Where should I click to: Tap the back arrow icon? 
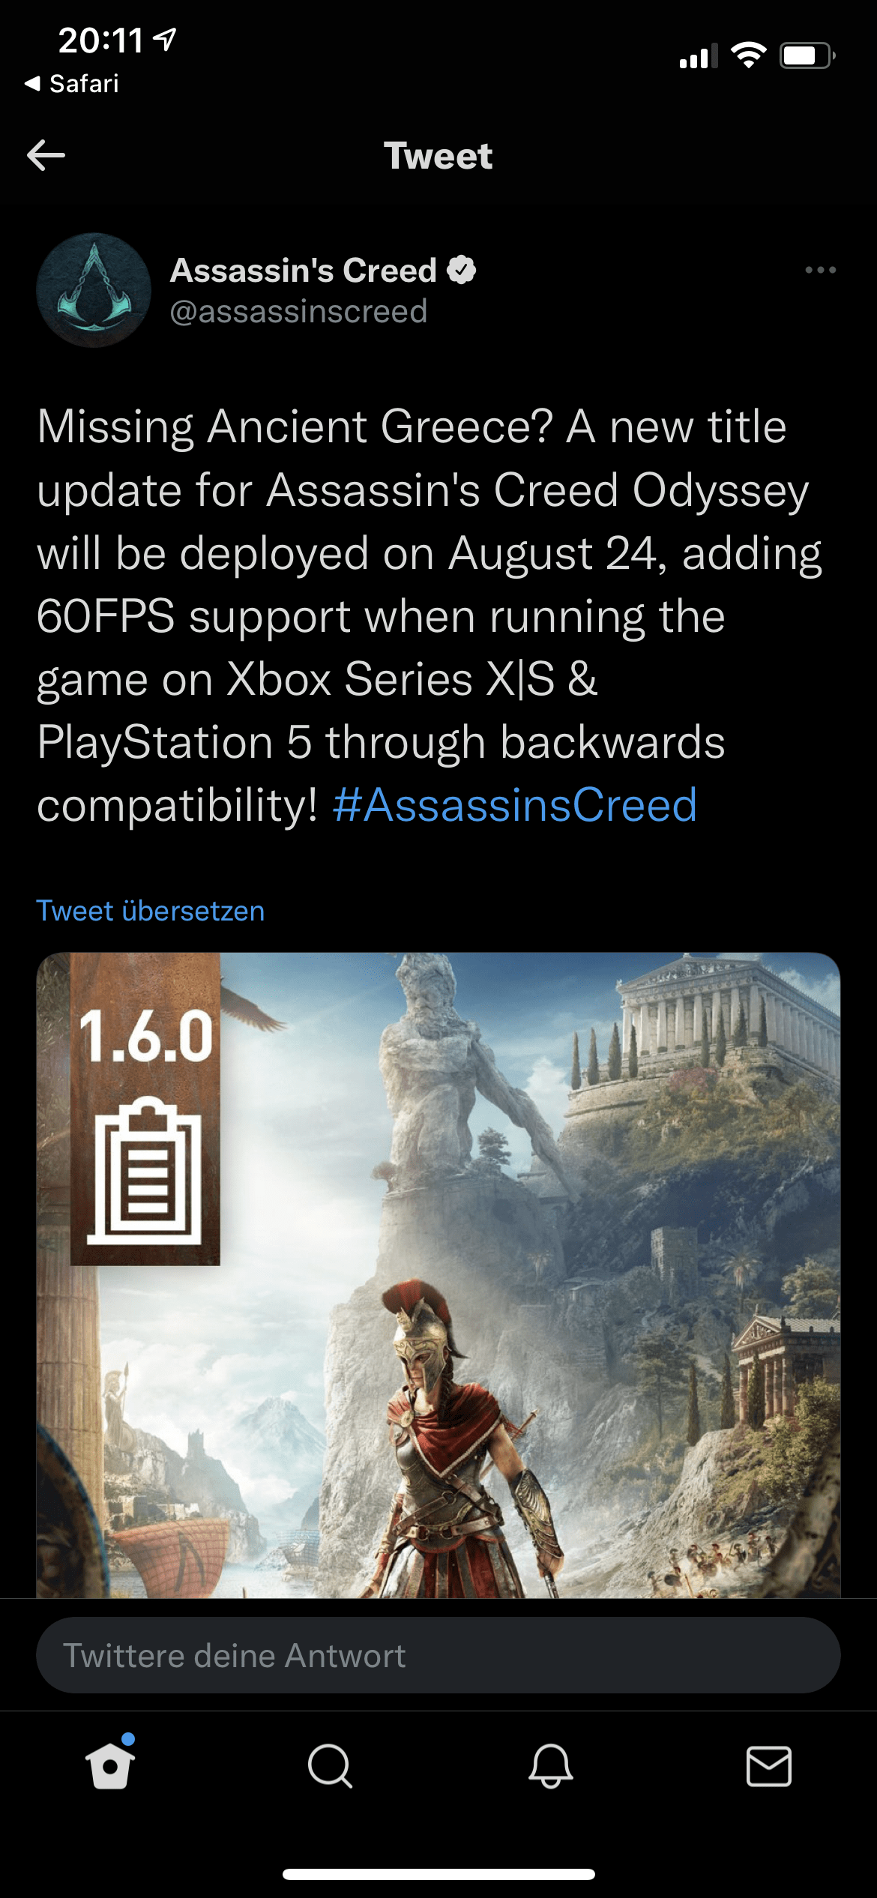pos(46,156)
